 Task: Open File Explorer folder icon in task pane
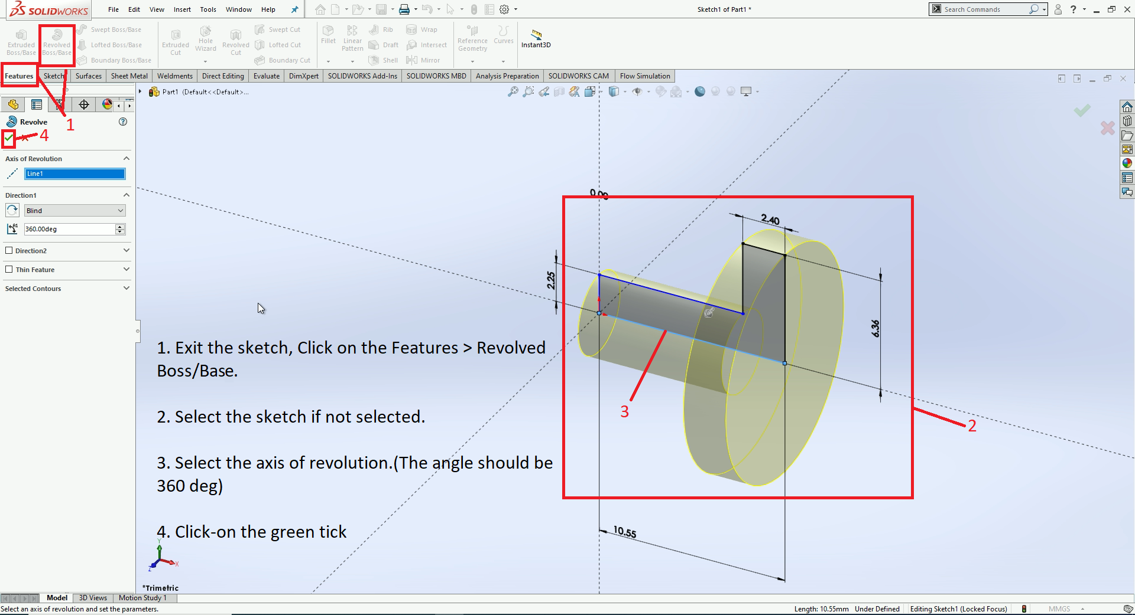click(1127, 135)
